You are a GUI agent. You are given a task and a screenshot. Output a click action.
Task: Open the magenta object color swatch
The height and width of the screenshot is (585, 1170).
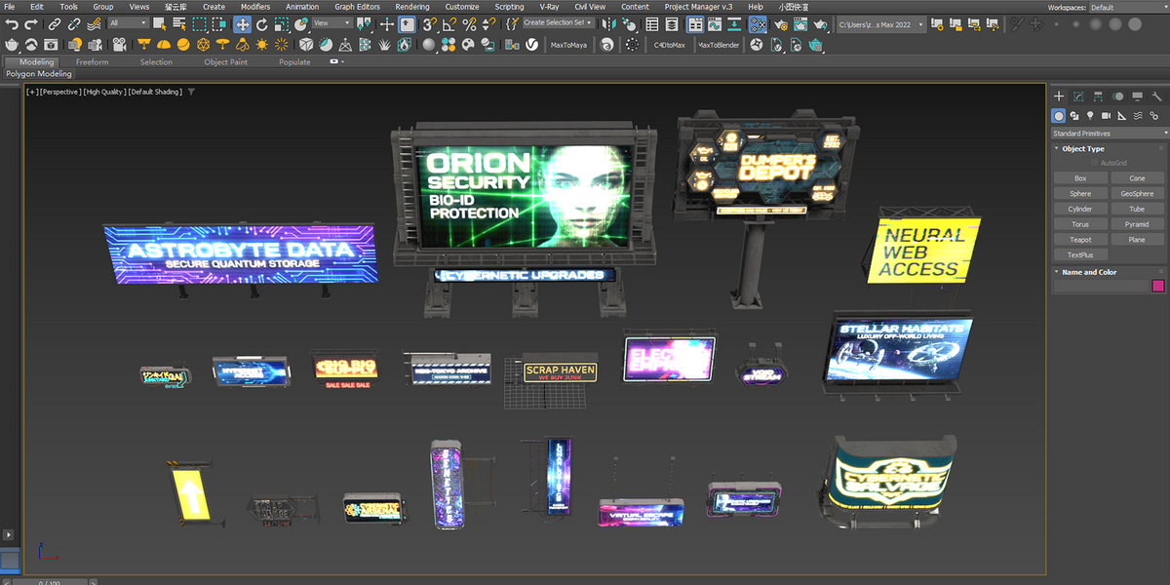click(x=1158, y=286)
